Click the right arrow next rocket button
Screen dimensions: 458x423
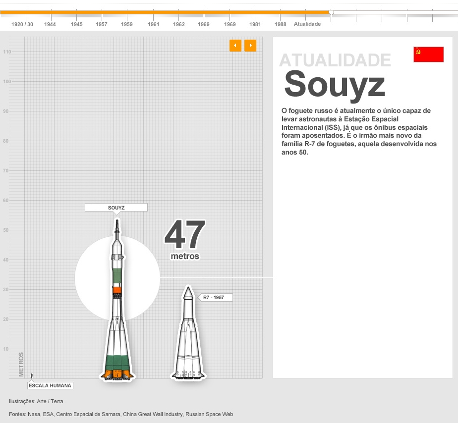pyautogui.click(x=250, y=46)
